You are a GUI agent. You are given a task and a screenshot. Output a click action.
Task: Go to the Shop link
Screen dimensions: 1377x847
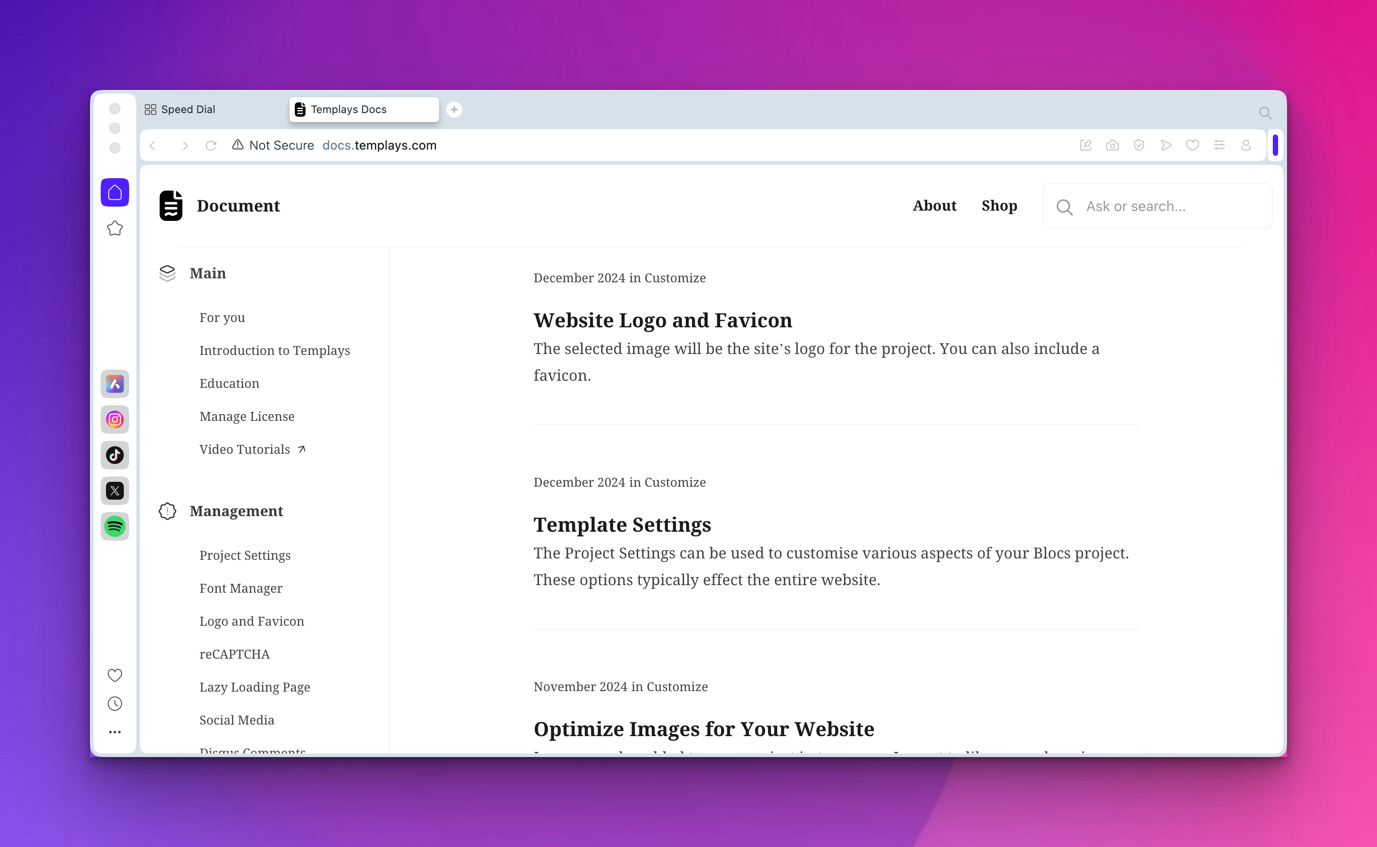999,206
